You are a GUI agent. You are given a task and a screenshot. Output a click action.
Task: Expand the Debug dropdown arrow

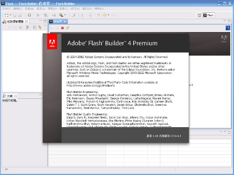click(41, 15)
